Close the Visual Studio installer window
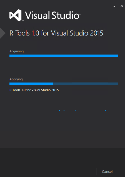The height and width of the screenshot is (177, 125). pos(122,6)
